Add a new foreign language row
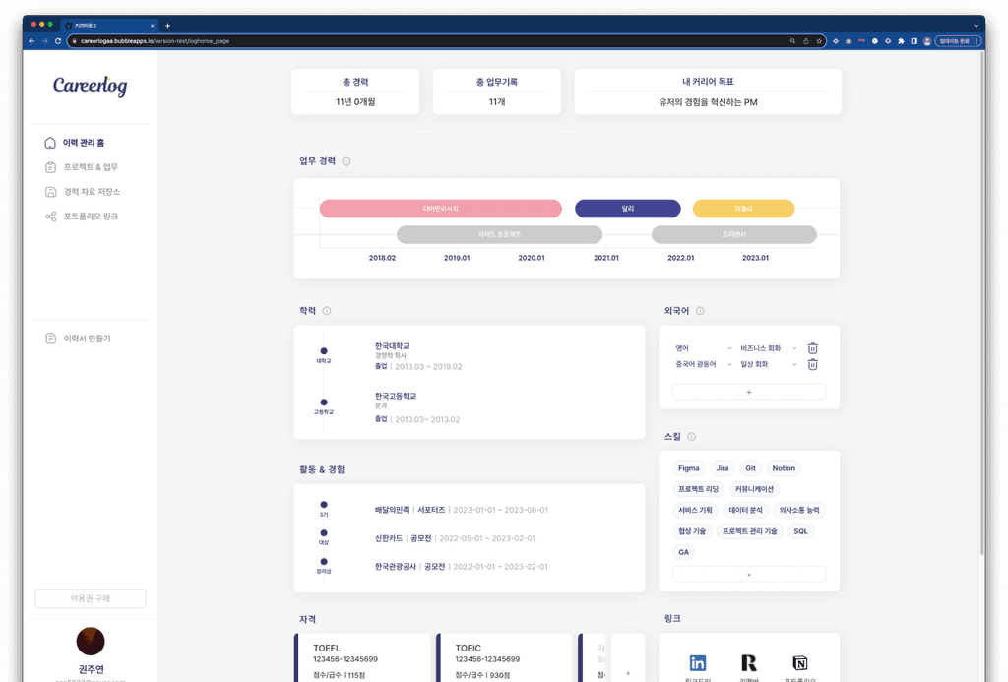This screenshot has width=1008, height=682. 749,392
